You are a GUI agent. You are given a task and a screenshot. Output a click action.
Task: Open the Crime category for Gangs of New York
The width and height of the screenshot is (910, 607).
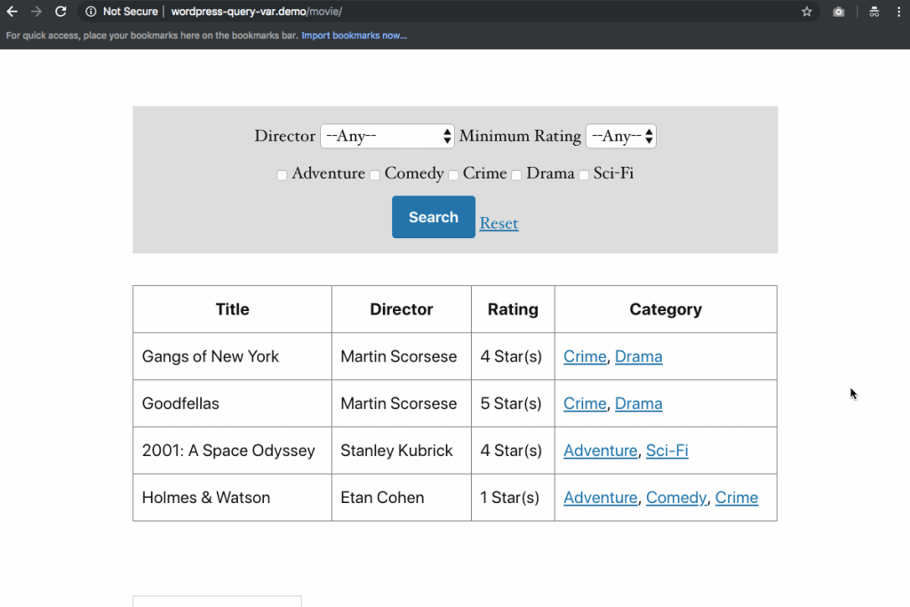[x=585, y=355]
